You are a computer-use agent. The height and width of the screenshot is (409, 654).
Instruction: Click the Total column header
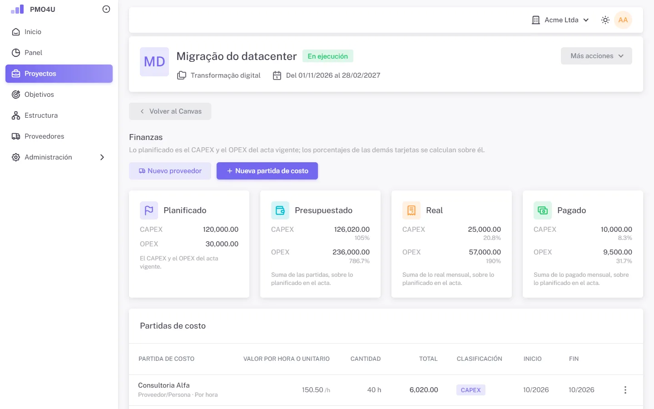pos(428,359)
